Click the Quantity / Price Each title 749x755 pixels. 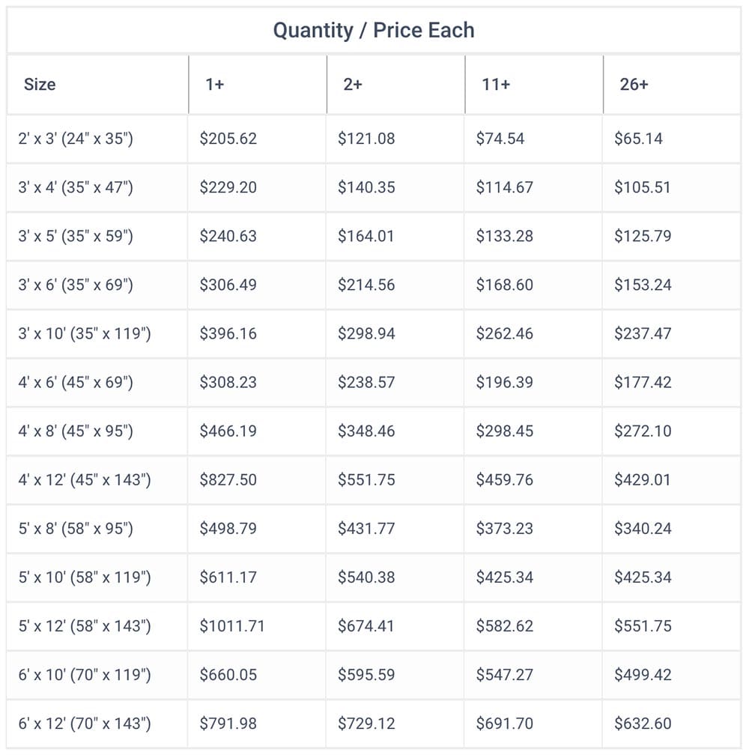[374, 30]
